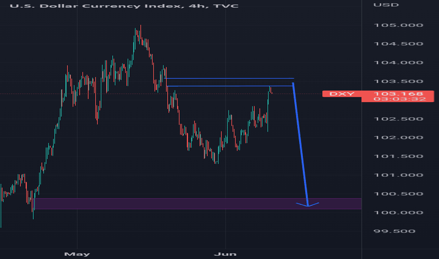This screenshot has height=259, width=439.
Task: Click the DXY price label tag
Action: click(x=342, y=94)
